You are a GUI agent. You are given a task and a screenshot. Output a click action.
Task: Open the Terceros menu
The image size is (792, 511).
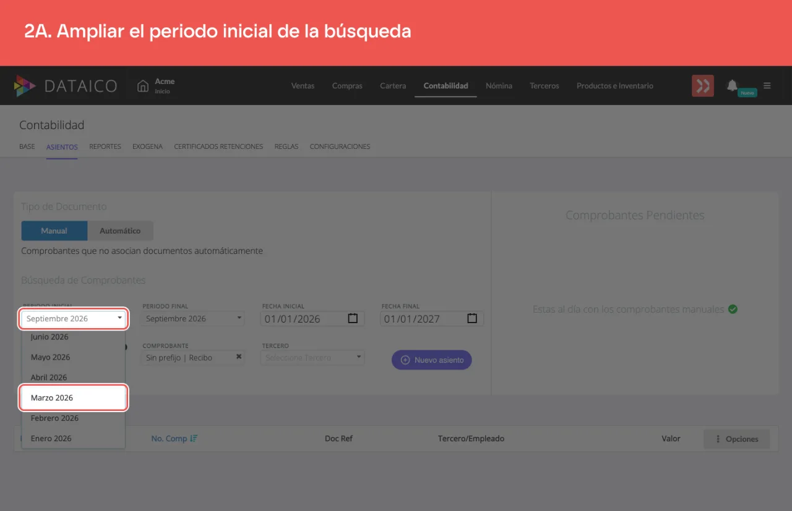[x=544, y=86]
